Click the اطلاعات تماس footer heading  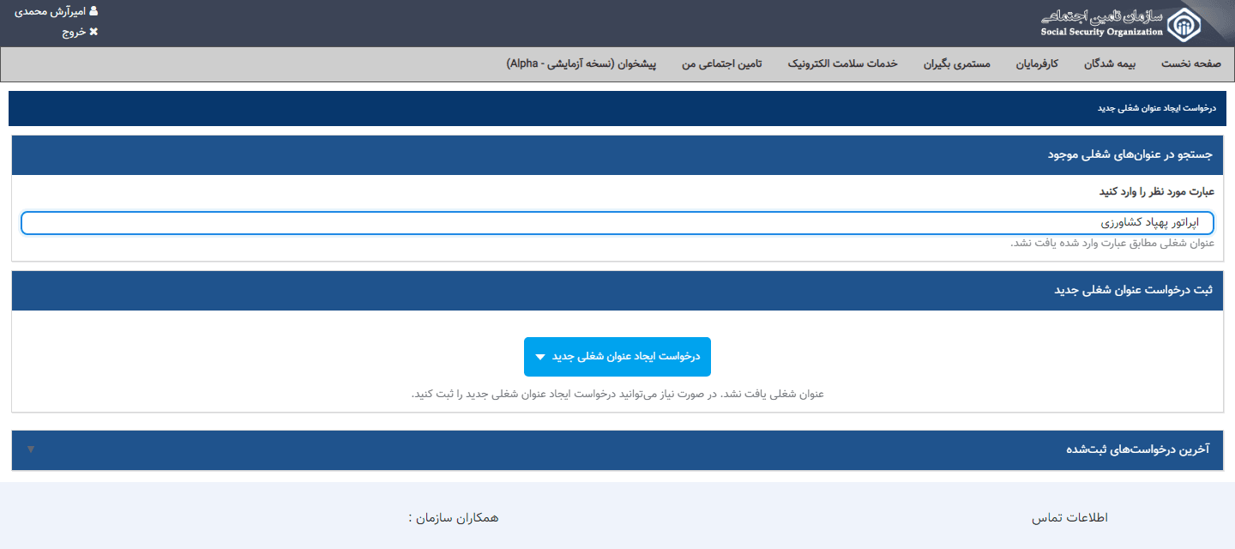1069,517
